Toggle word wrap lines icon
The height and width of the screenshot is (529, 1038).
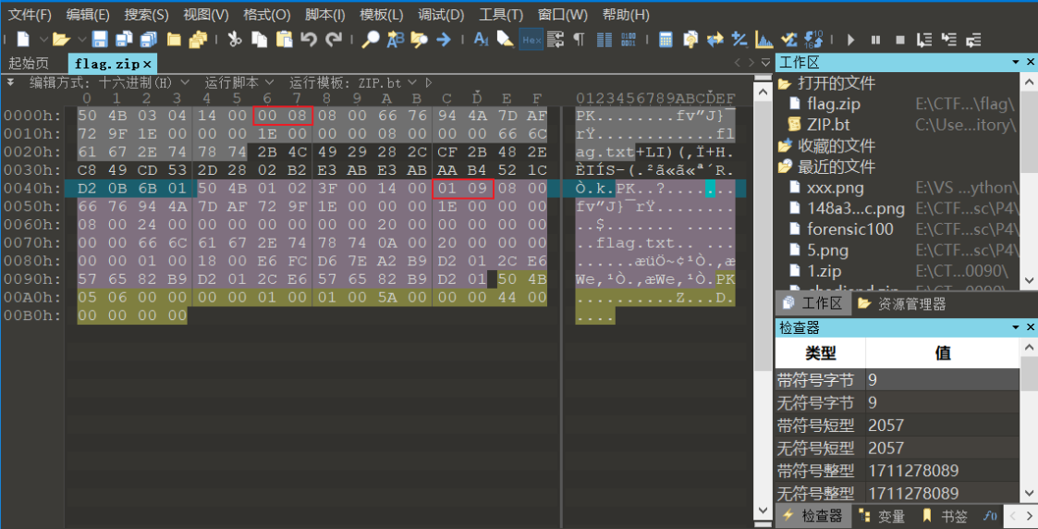[x=556, y=40]
